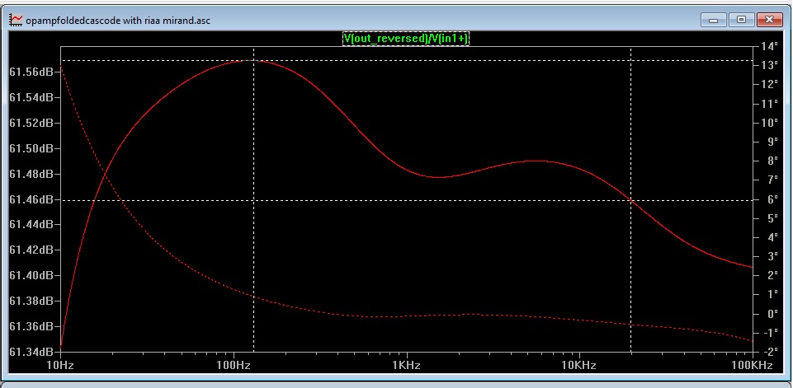Click the 61.46dB left axis label

[x=31, y=199]
